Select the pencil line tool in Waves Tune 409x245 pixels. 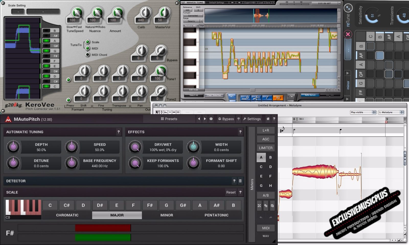(267, 97)
